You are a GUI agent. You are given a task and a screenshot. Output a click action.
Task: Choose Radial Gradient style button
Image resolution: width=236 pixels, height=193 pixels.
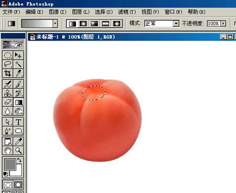click(83, 24)
